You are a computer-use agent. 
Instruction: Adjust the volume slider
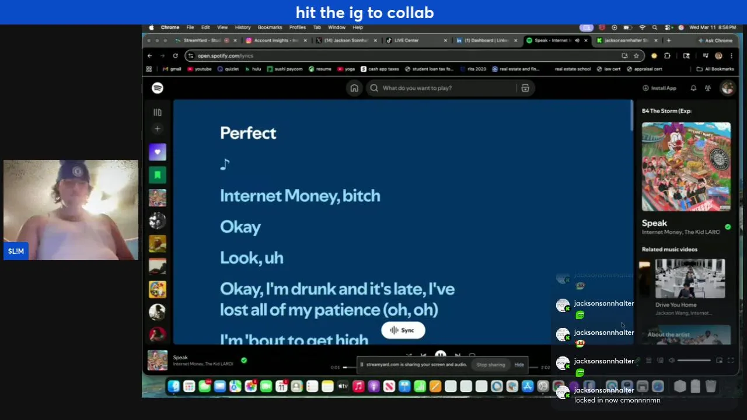pos(694,360)
